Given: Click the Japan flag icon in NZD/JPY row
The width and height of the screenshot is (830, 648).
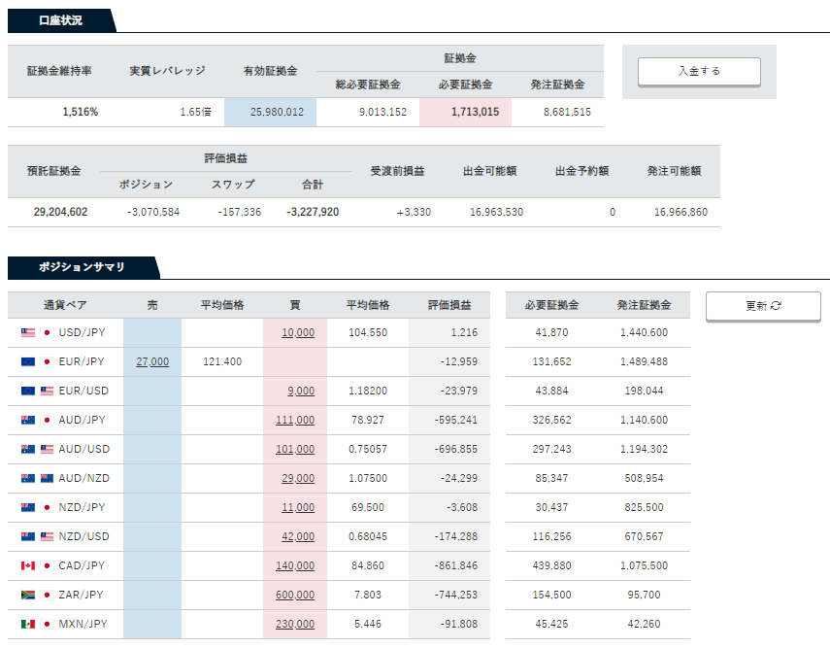Looking at the screenshot, I should [x=48, y=507].
